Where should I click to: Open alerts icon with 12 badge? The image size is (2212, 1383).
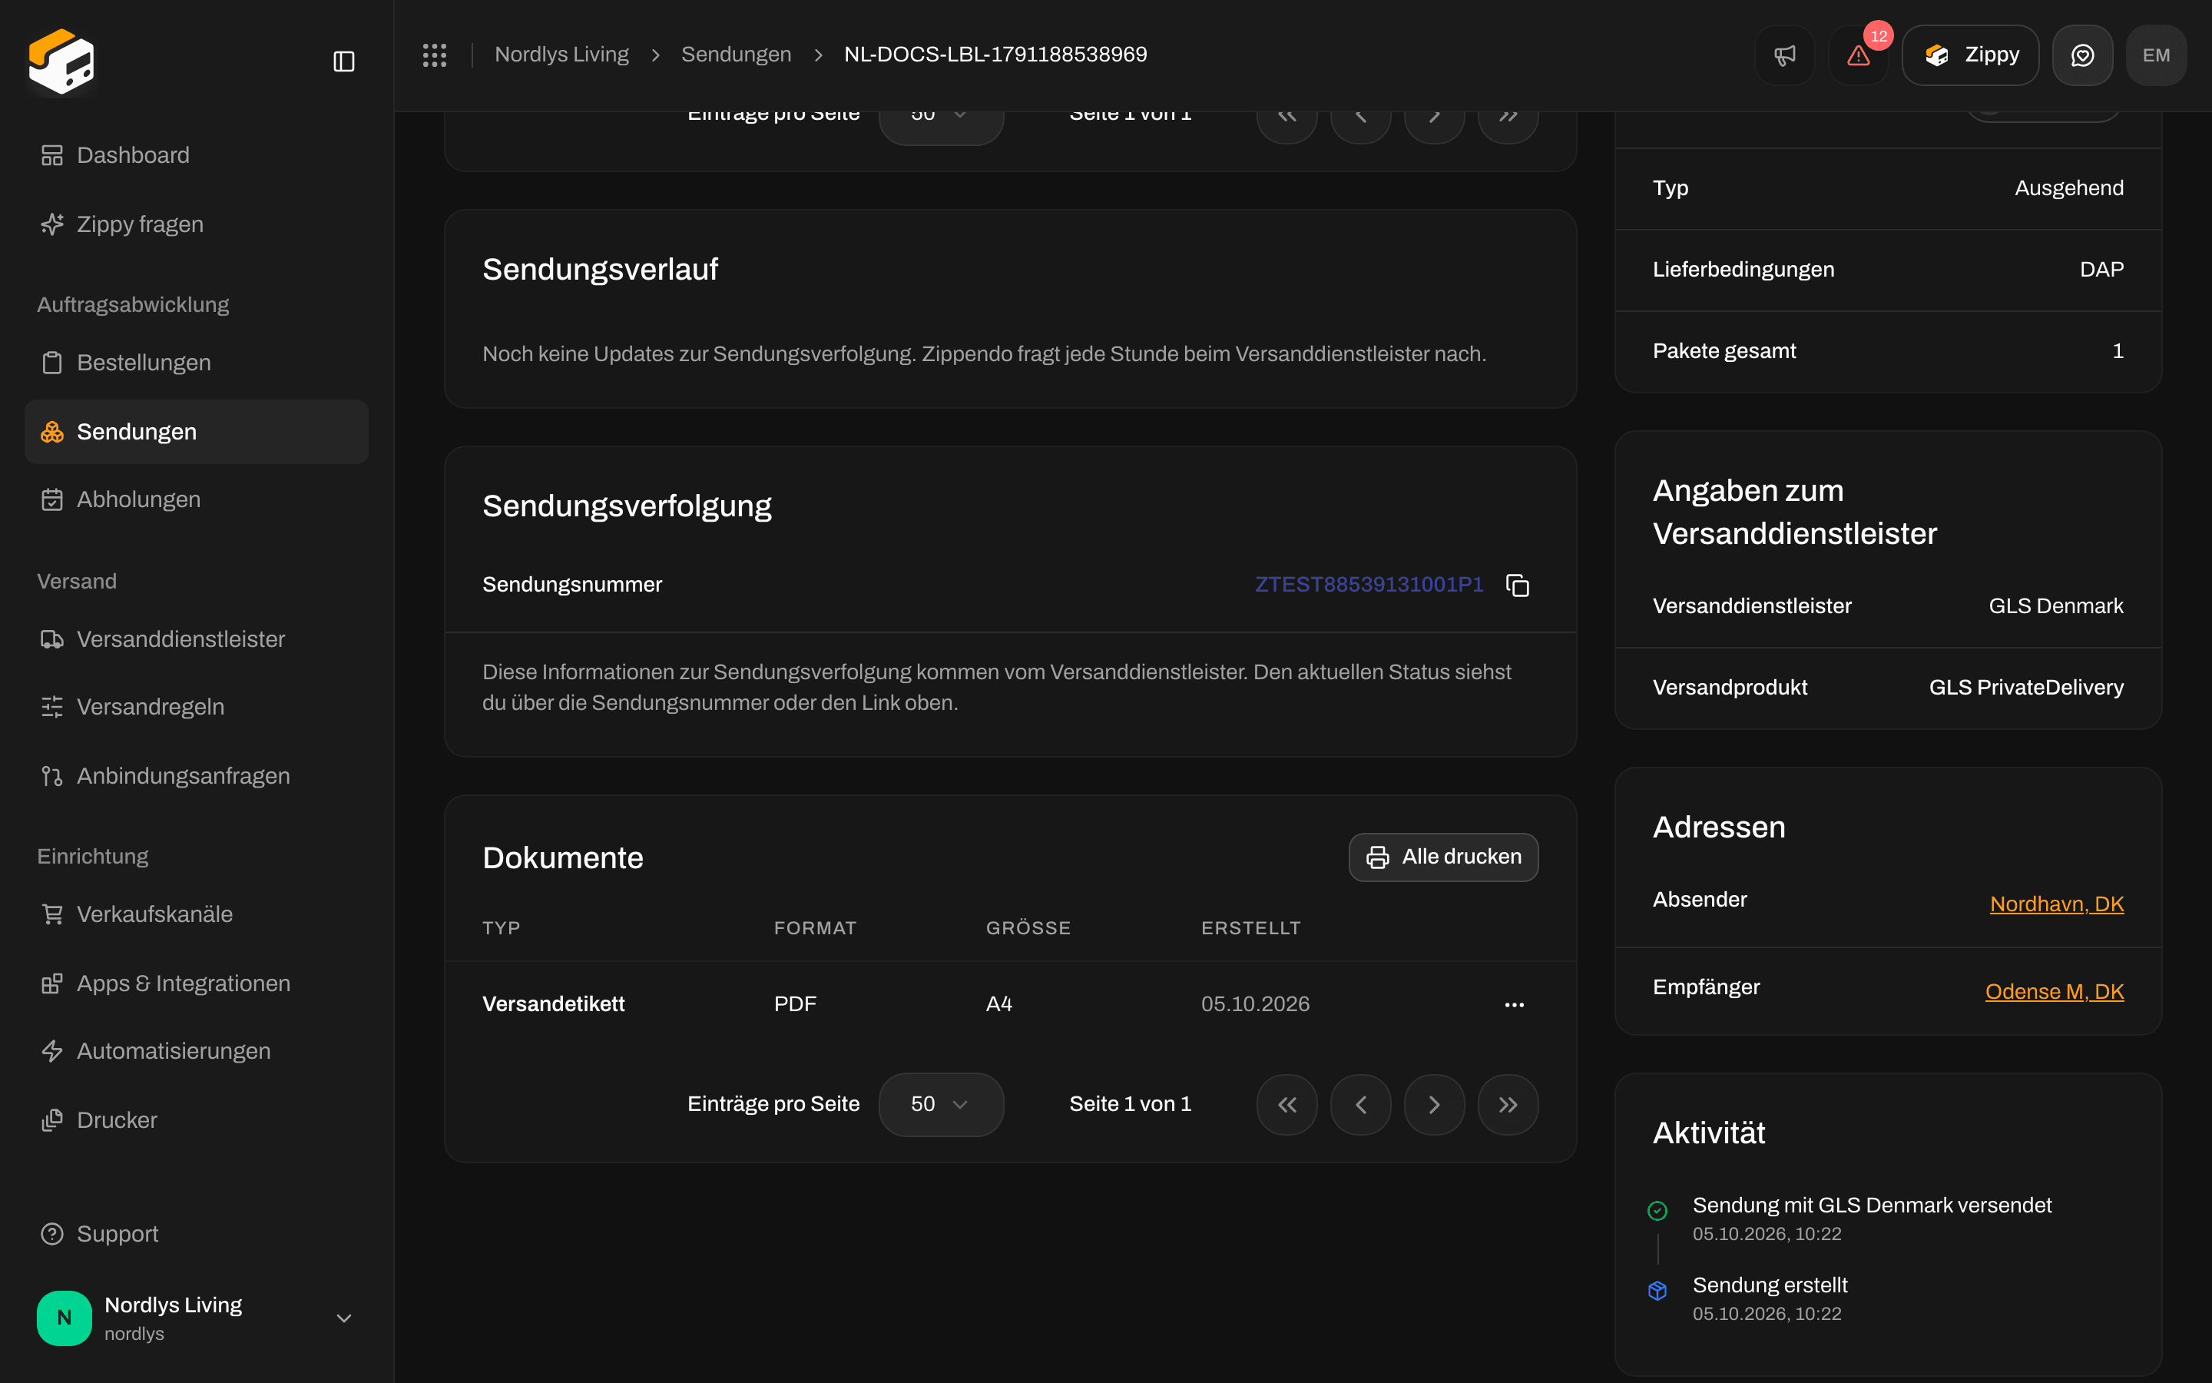1858,55
